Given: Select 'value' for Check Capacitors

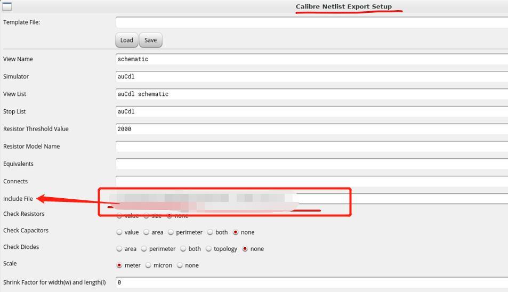Looking at the screenshot, I should 119,232.
